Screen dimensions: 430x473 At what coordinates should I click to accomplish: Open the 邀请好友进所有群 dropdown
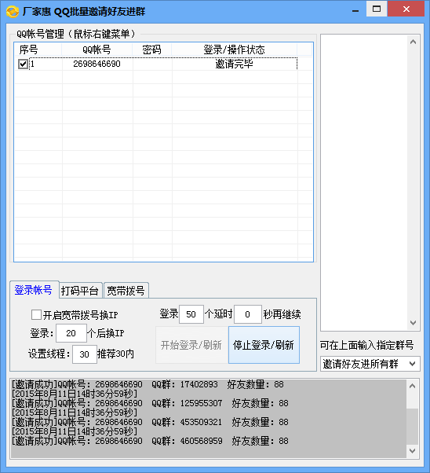coord(370,364)
